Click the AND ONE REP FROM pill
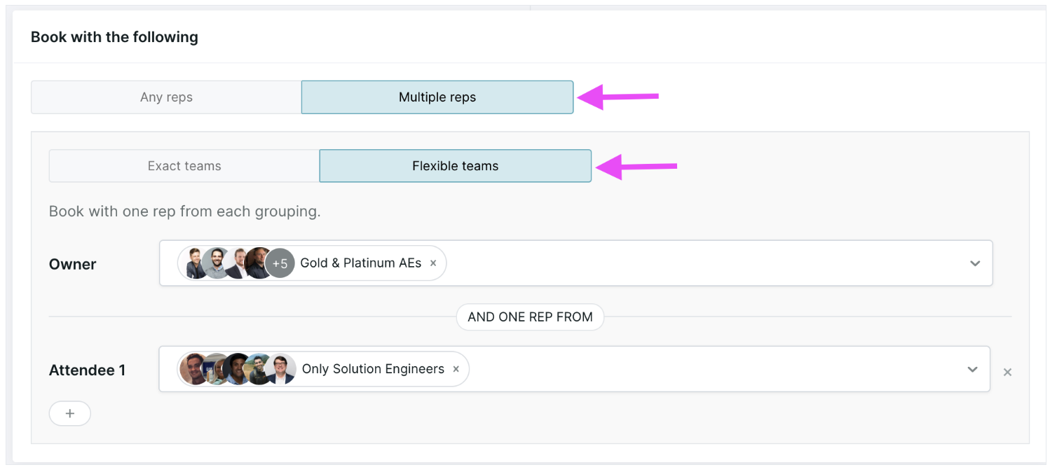This screenshot has height=472, width=1057. (x=531, y=317)
